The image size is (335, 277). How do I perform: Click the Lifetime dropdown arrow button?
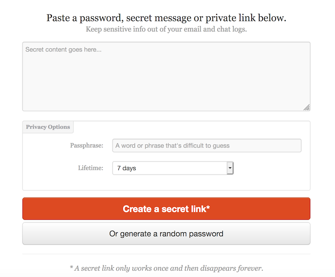(x=230, y=168)
